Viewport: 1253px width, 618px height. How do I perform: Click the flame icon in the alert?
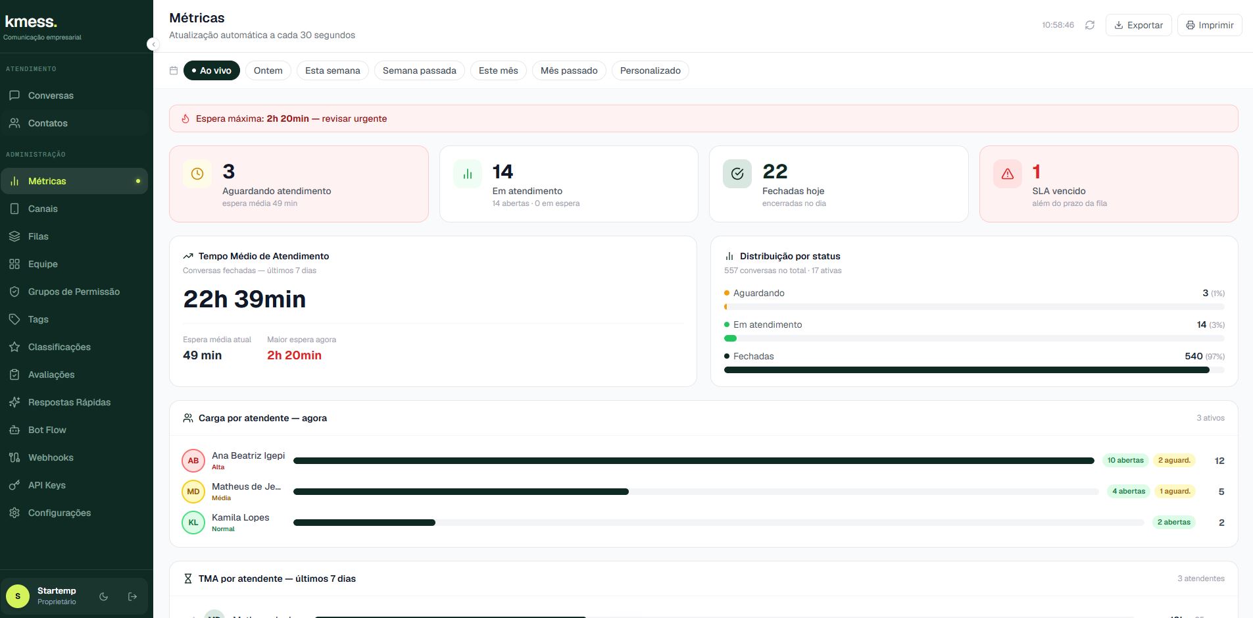[185, 118]
